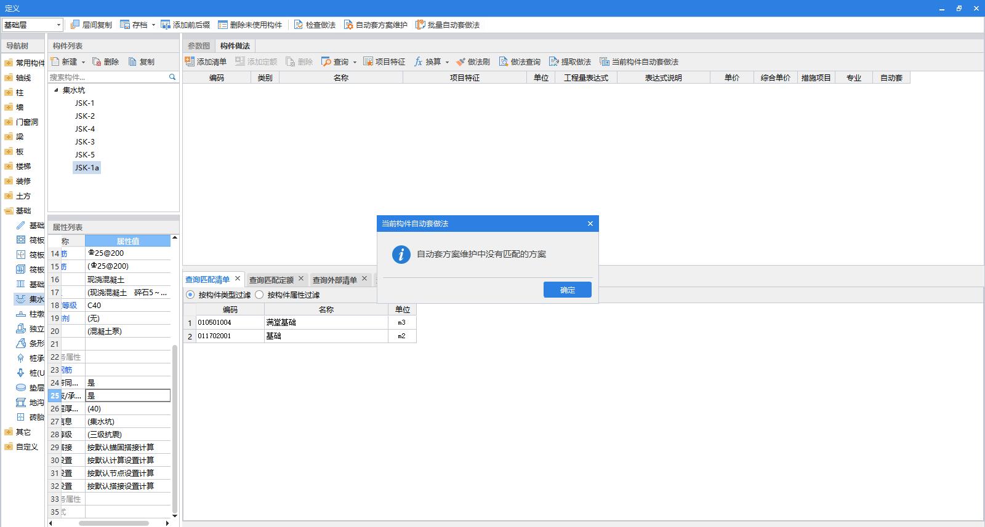Screen dimensions: 985x527
Task: Click C40 value in property list
Action: pyautogui.click(x=127, y=305)
